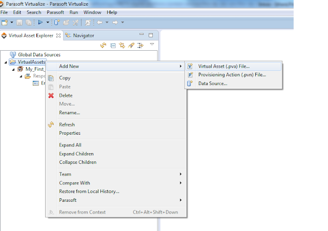The width and height of the screenshot is (328, 231).
Task: Click the Refresh icon in explorer toolbar
Action: pos(104,45)
